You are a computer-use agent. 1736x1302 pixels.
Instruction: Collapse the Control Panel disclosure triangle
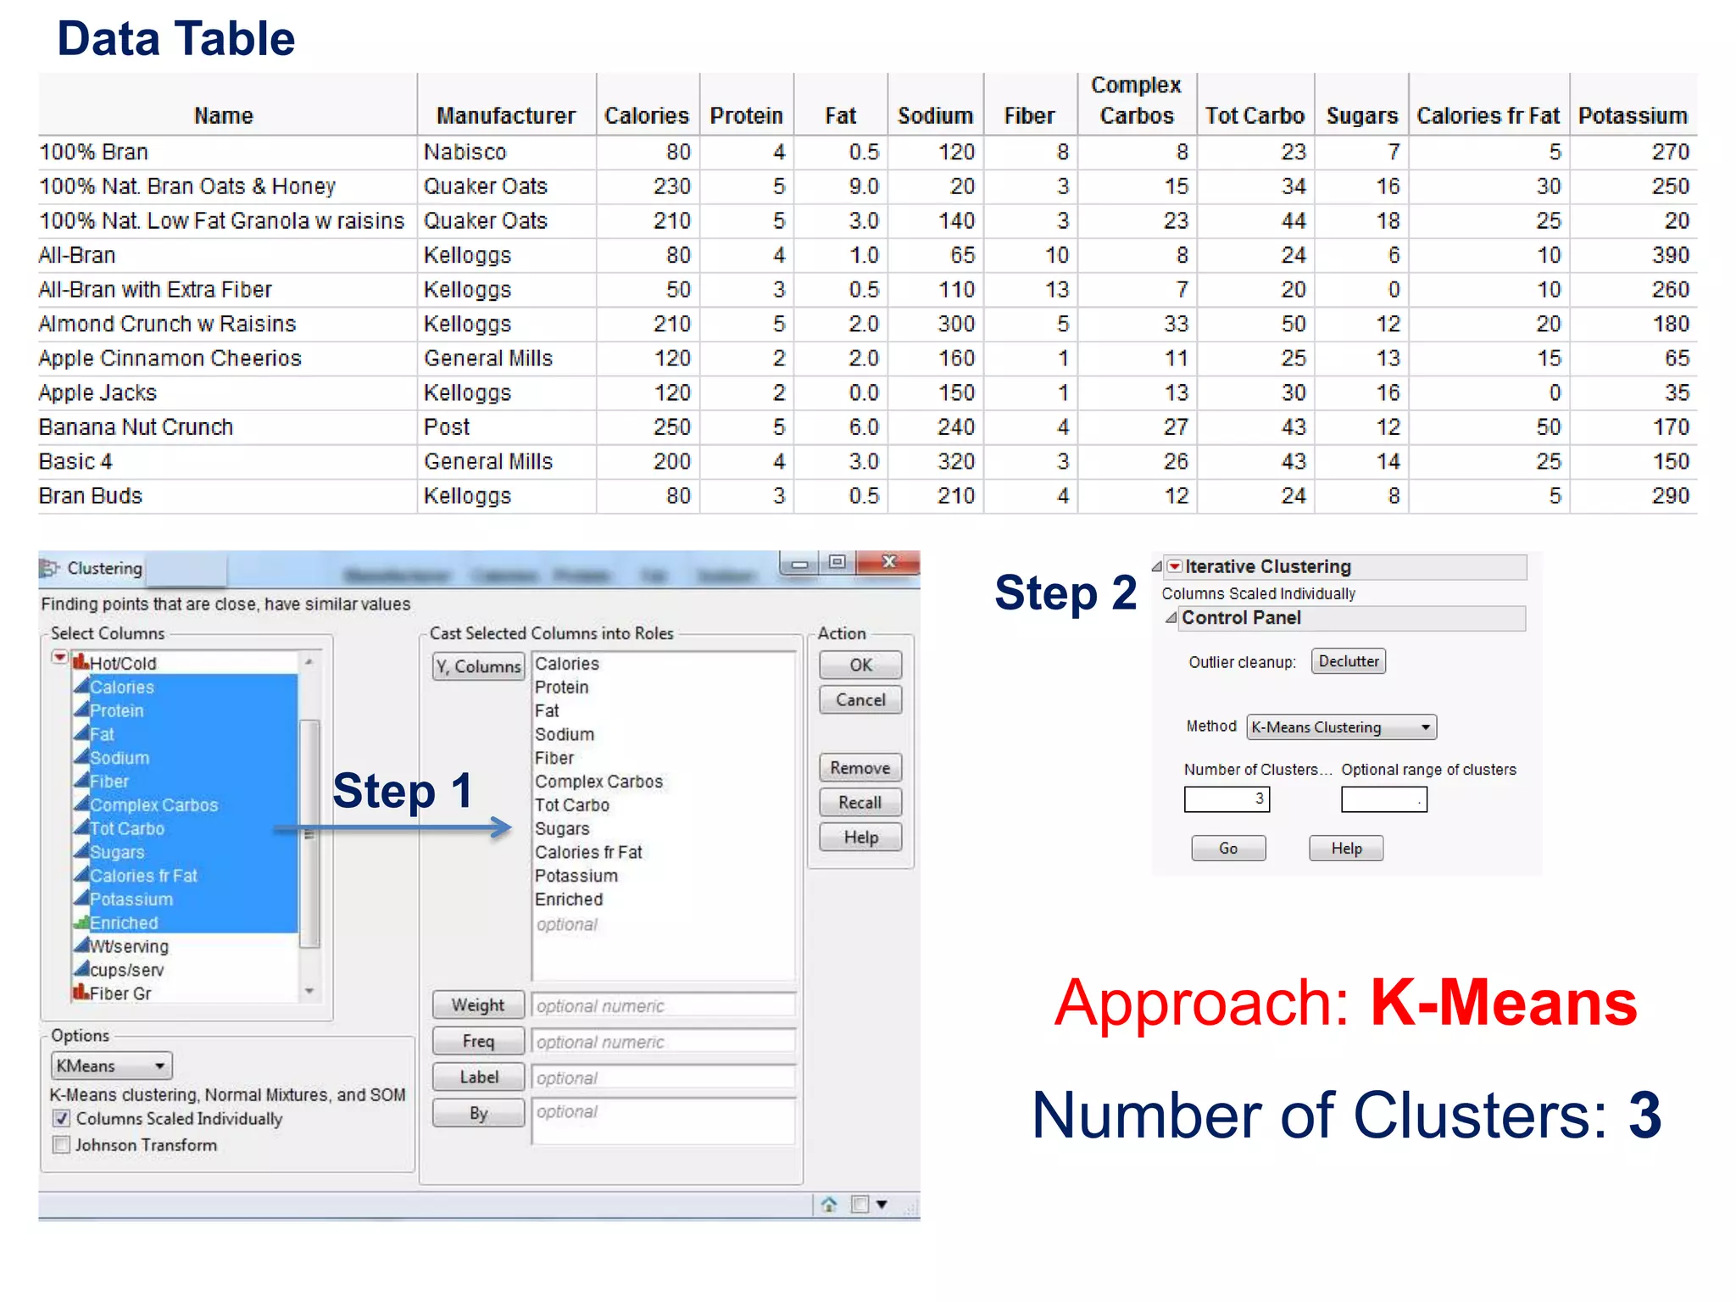1171,618
